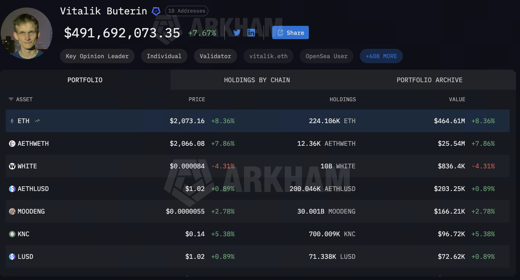Click the AETHWETH token icon
Viewport: 520px width, 280px height.
point(12,144)
